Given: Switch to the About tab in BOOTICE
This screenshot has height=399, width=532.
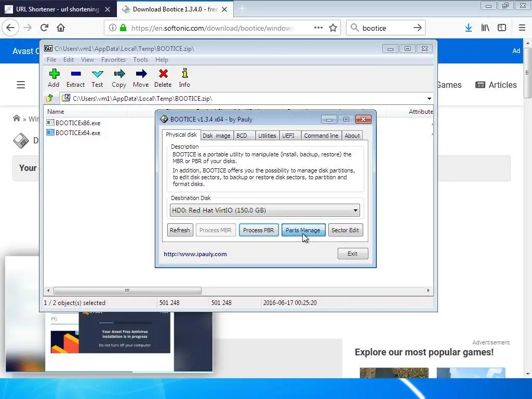Looking at the screenshot, I should coord(352,136).
